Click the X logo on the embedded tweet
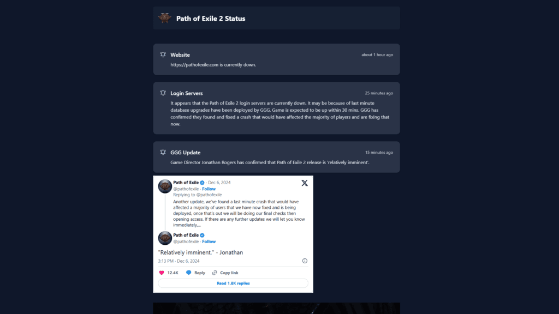This screenshot has height=314, width=559. (305, 183)
